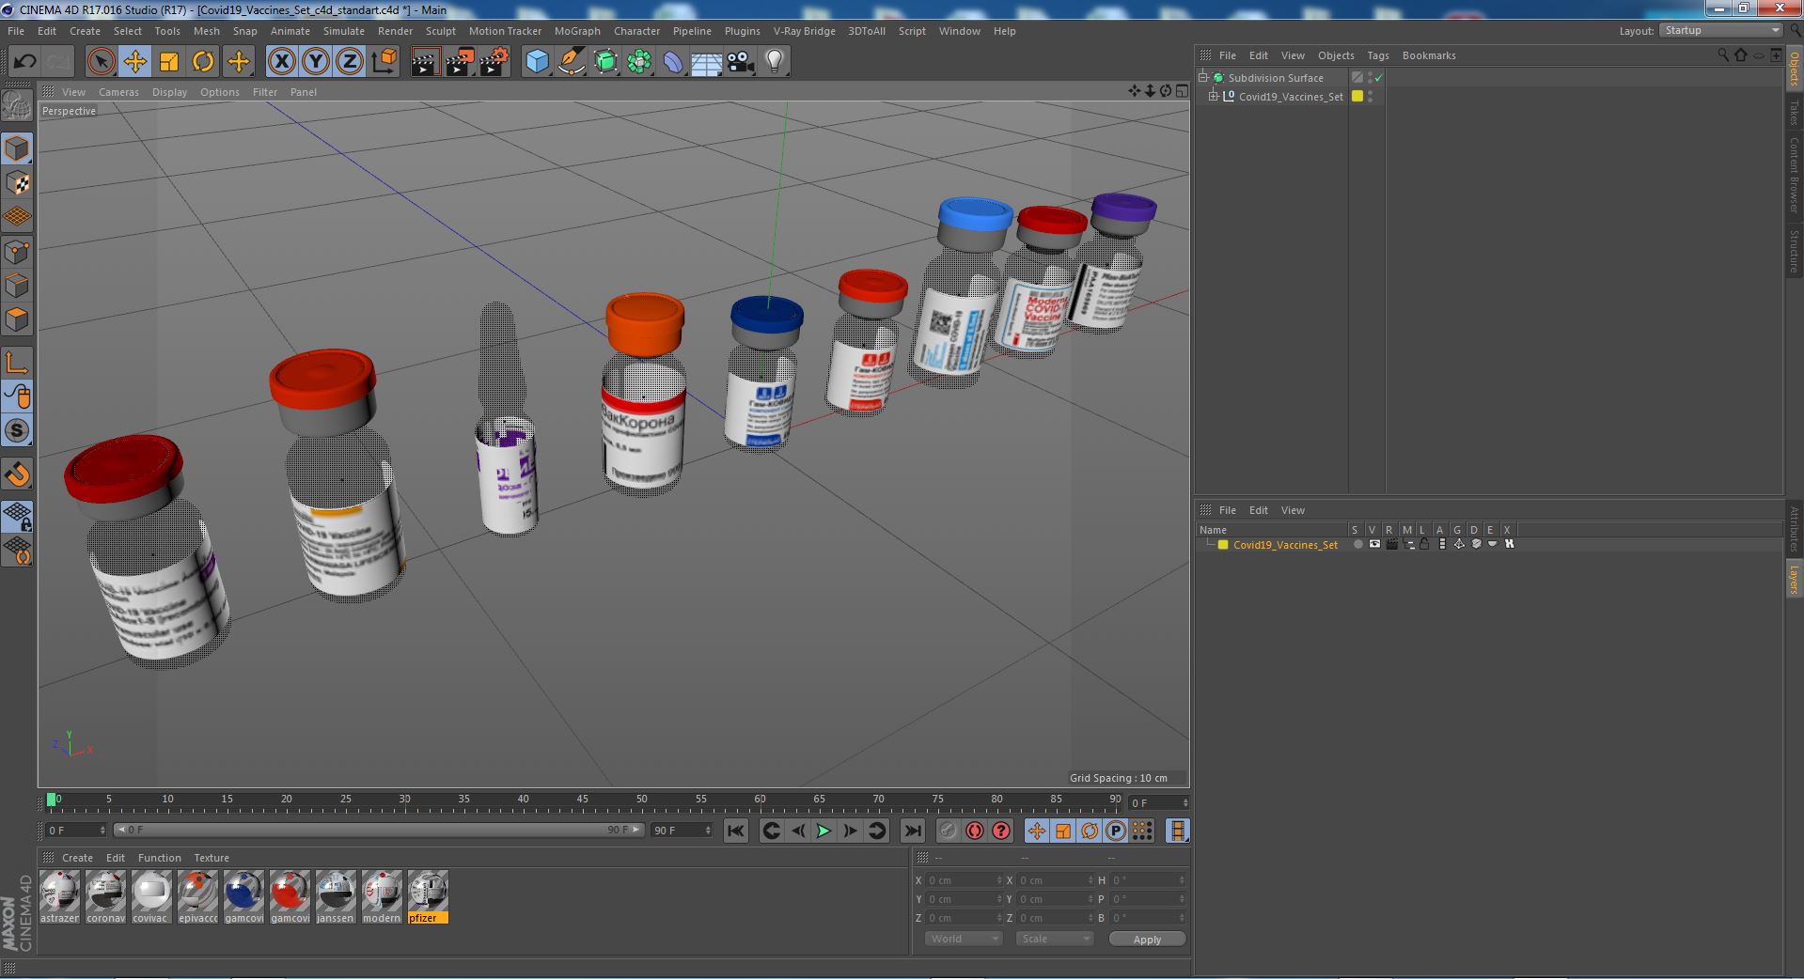Switch to Edges mode
The image size is (1804, 979).
point(17,286)
